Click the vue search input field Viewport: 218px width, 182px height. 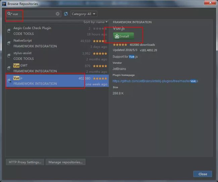(34, 14)
